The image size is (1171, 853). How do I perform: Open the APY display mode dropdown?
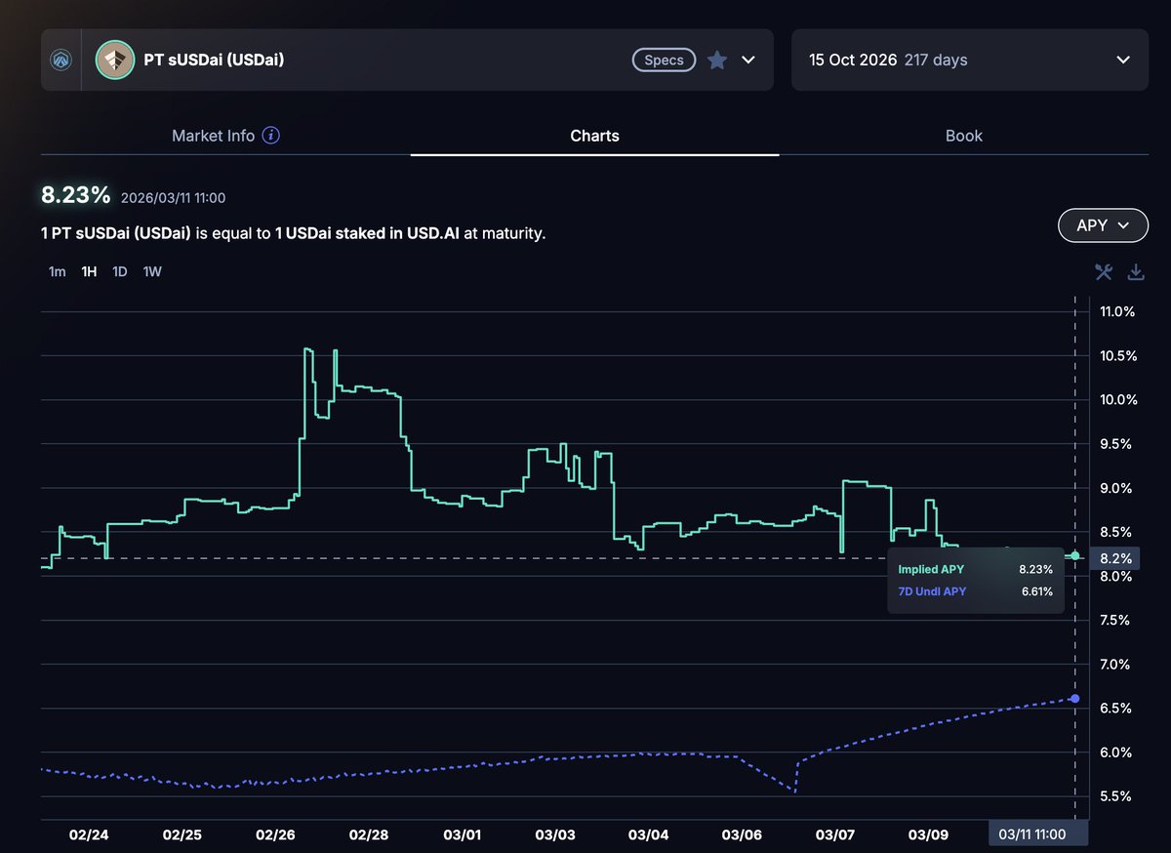(x=1103, y=225)
